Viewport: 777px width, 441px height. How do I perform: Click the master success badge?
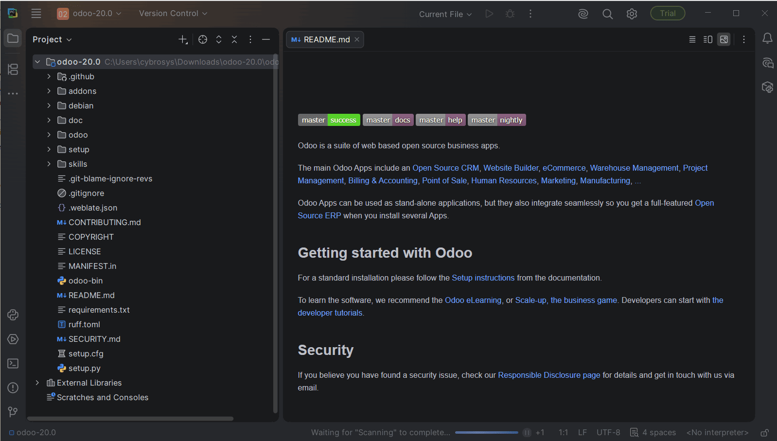[x=329, y=120]
